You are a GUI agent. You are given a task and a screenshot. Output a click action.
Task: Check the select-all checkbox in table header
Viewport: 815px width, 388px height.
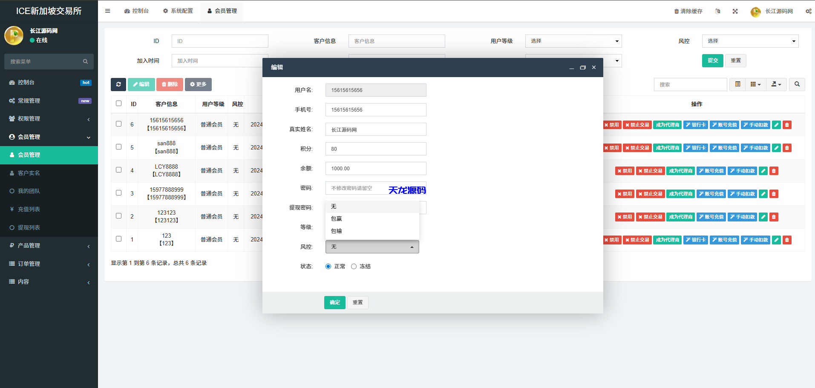[x=118, y=103]
